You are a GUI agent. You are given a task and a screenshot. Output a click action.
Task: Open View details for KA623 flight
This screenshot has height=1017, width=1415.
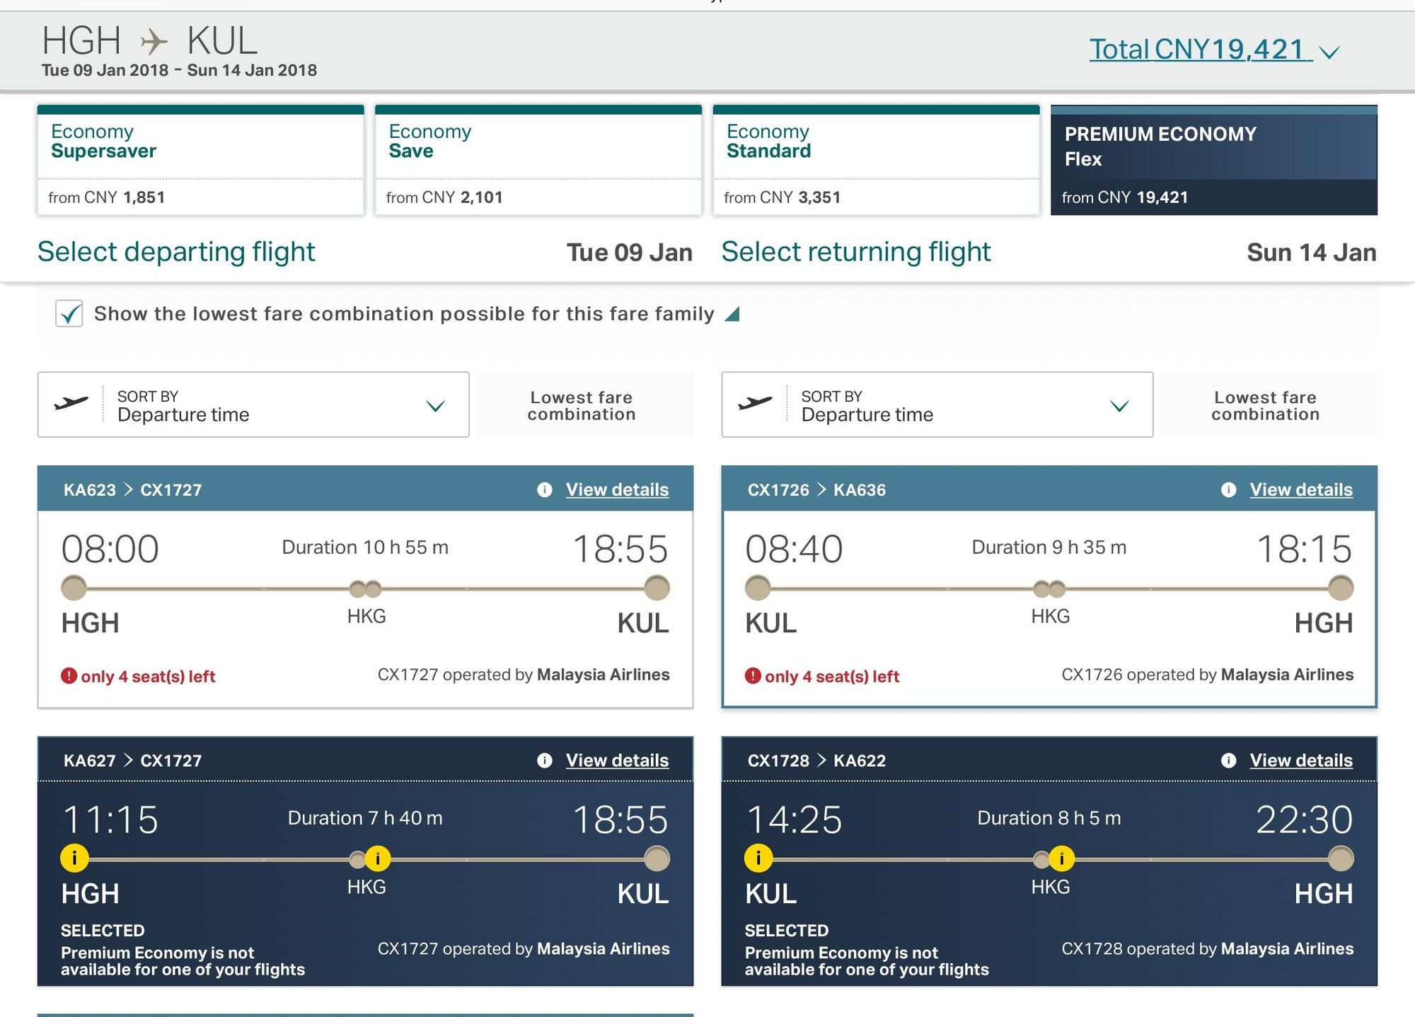(x=617, y=489)
